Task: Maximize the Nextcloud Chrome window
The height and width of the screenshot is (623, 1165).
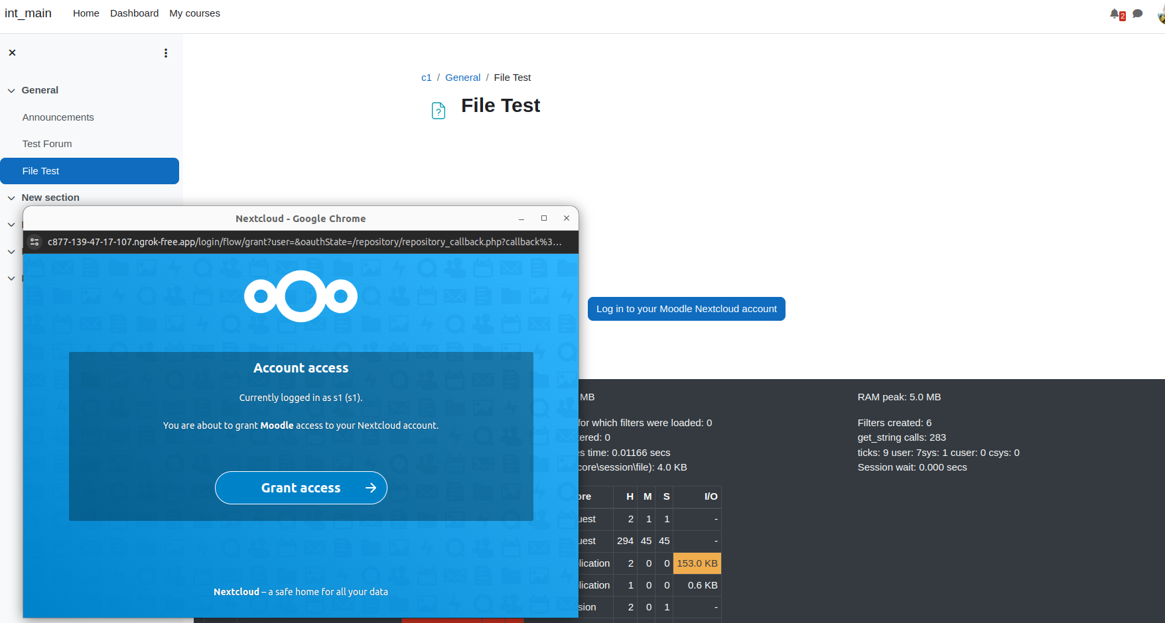Action: coord(544,218)
